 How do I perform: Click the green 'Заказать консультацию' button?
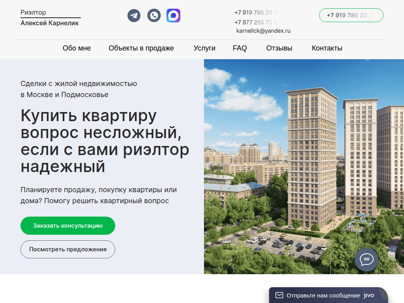[67, 226]
